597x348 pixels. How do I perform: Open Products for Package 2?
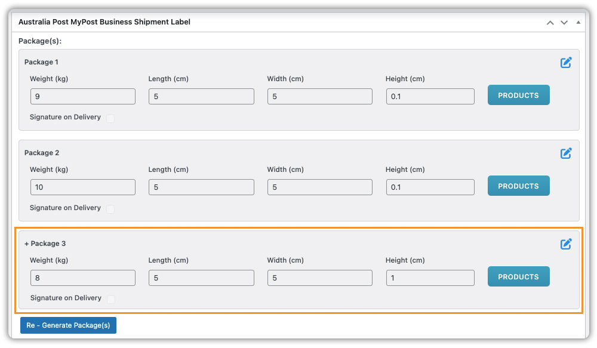coord(519,186)
